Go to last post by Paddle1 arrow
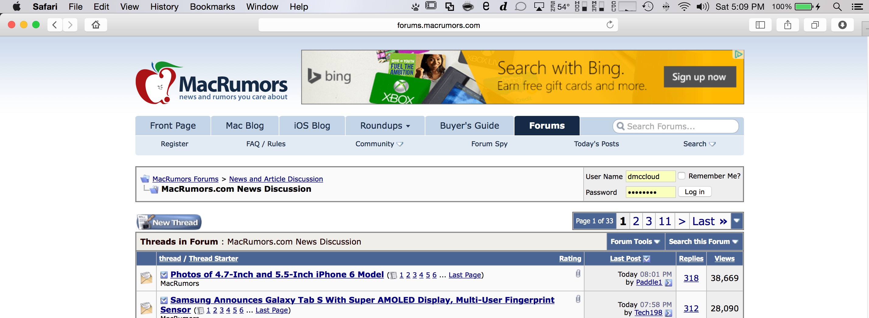Screen dimensions: 869x318 668,283
